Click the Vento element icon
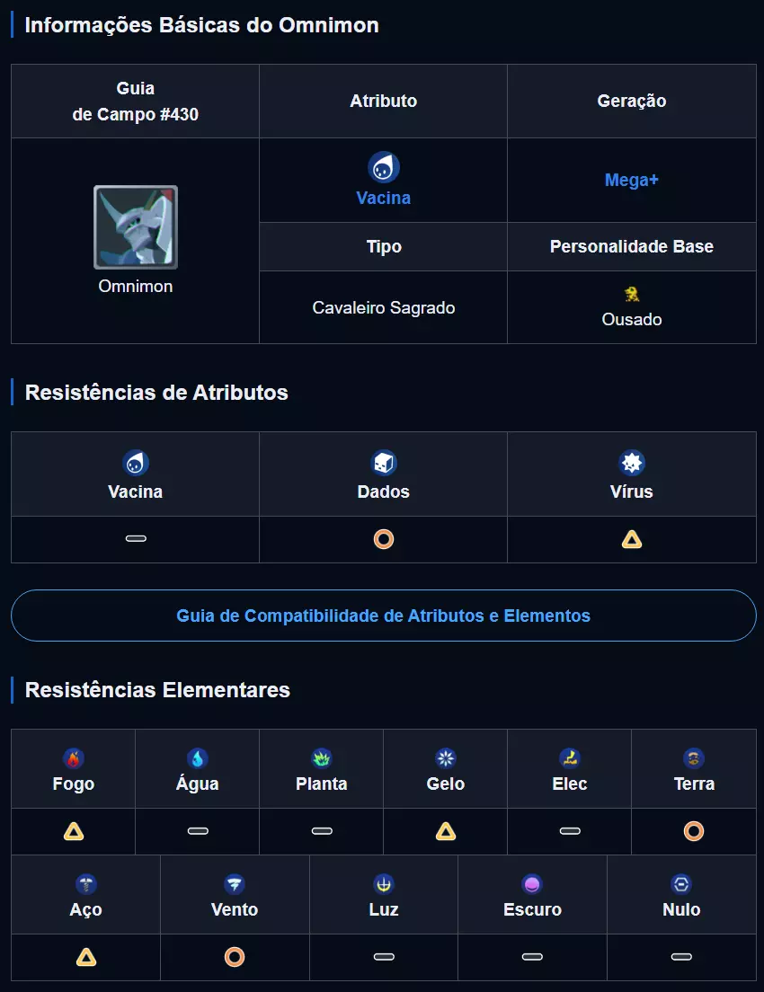Viewport: 764px width, 992px height. click(x=235, y=884)
